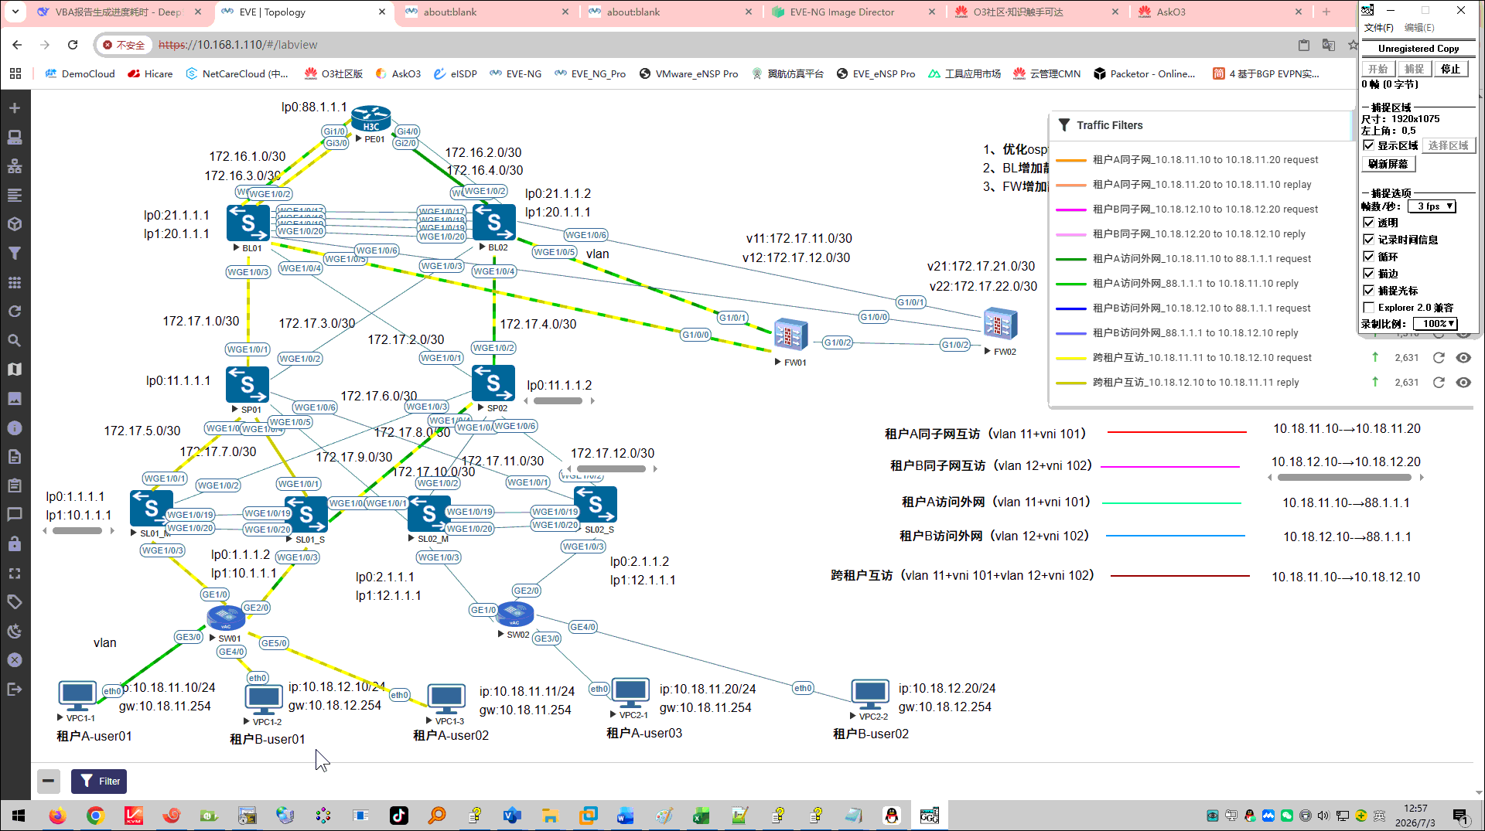
Task: Toggle eye visibility for 跨租户互访 request filter
Action: [x=1463, y=358]
